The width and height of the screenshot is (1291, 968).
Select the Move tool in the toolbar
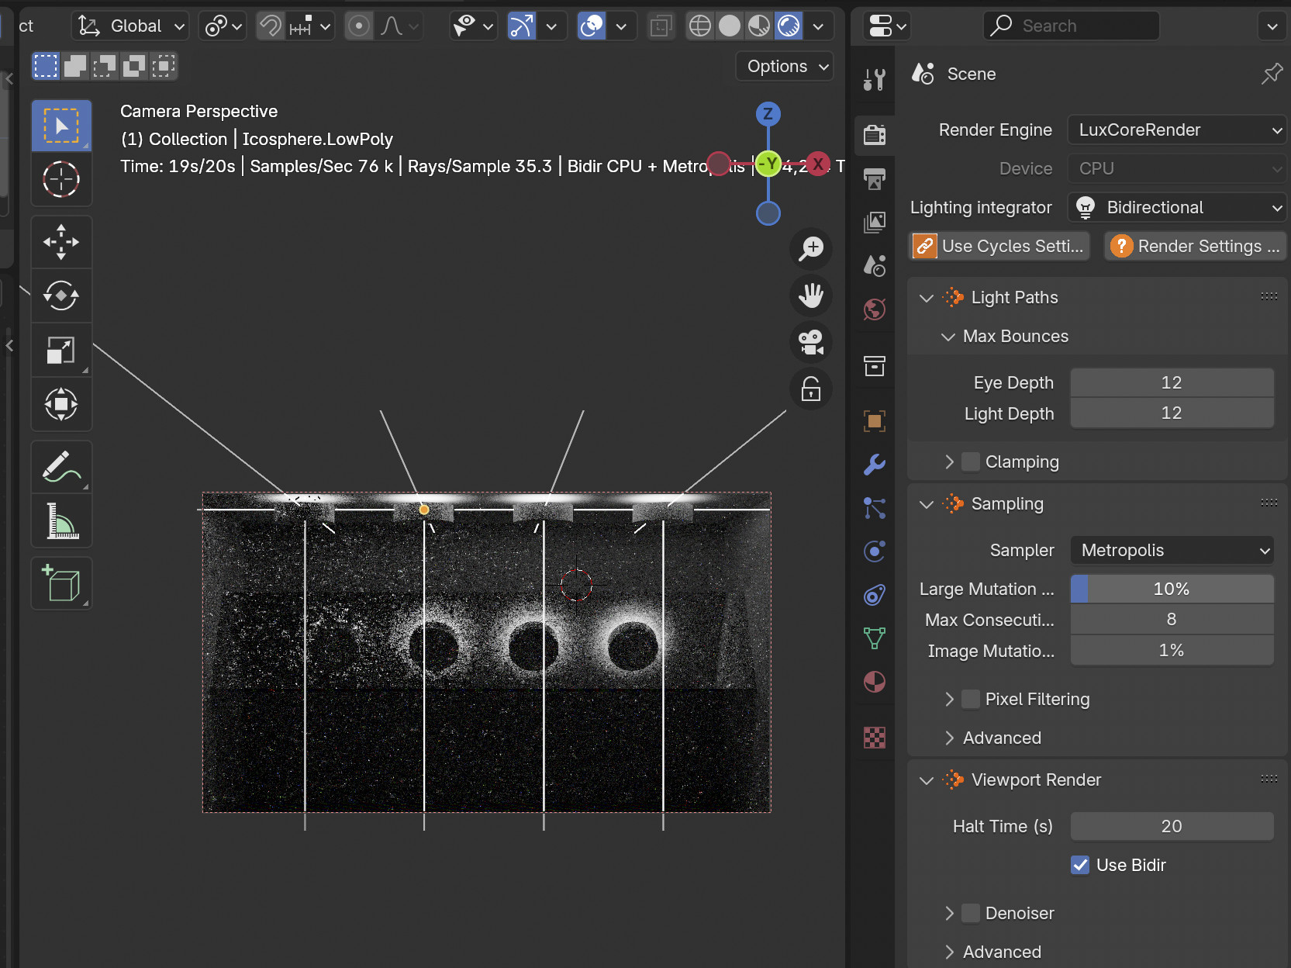61,242
